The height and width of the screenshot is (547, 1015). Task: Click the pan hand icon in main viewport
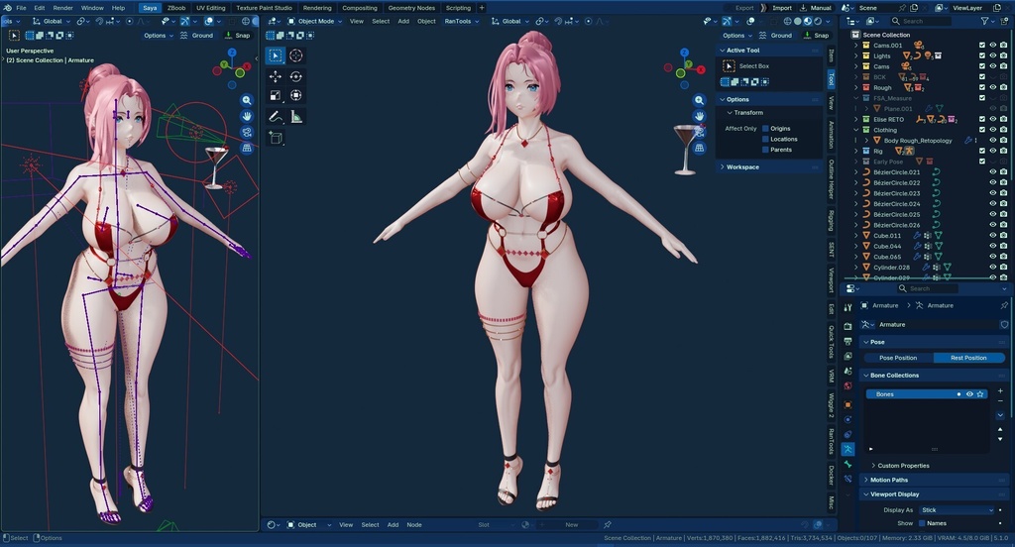(x=699, y=116)
